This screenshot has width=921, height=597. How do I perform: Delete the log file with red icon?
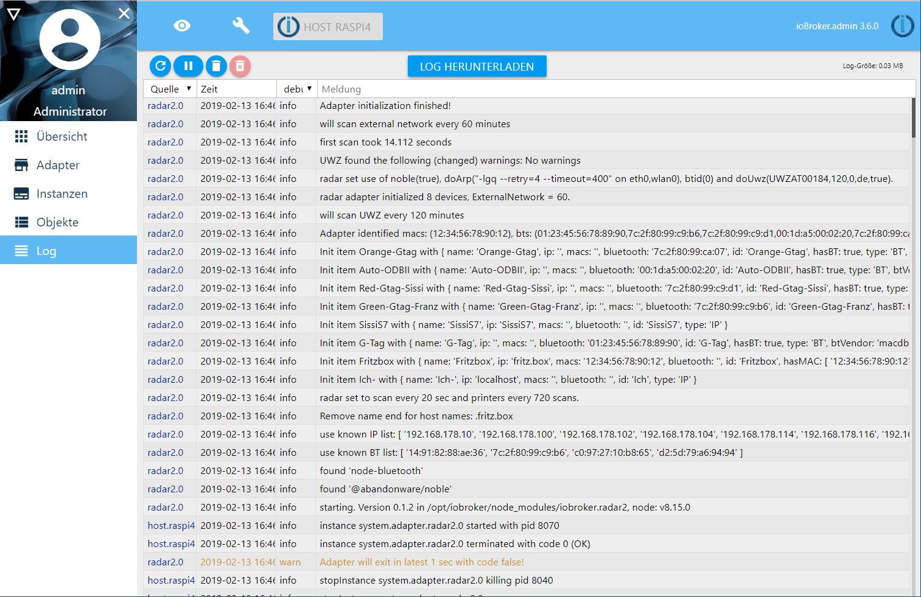pos(240,66)
